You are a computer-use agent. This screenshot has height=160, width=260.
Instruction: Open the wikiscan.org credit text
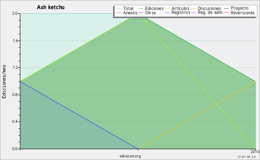(x=130, y=156)
